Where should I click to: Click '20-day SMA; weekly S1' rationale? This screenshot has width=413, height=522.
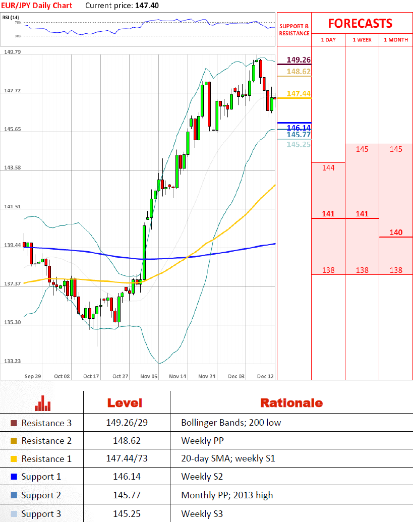click(228, 459)
